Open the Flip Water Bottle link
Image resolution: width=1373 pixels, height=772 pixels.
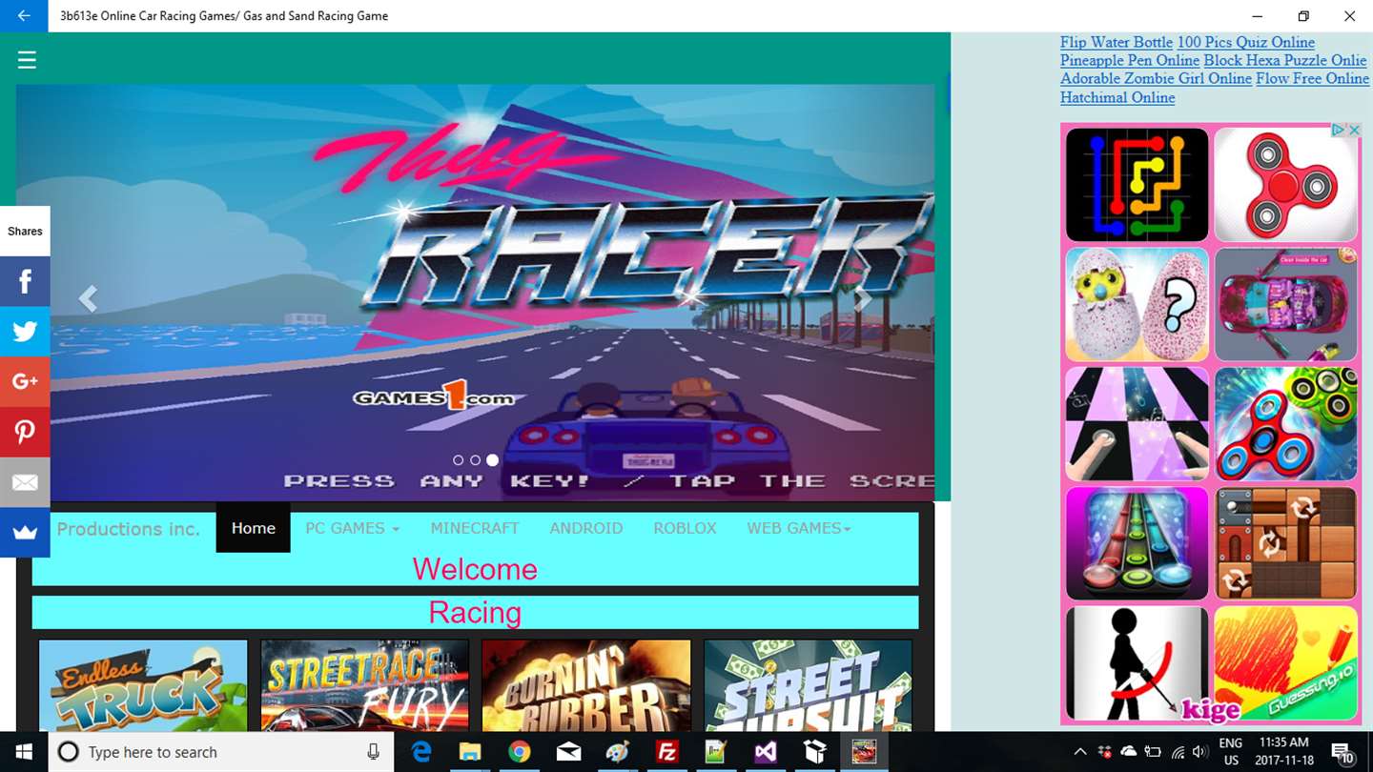(1117, 42)
